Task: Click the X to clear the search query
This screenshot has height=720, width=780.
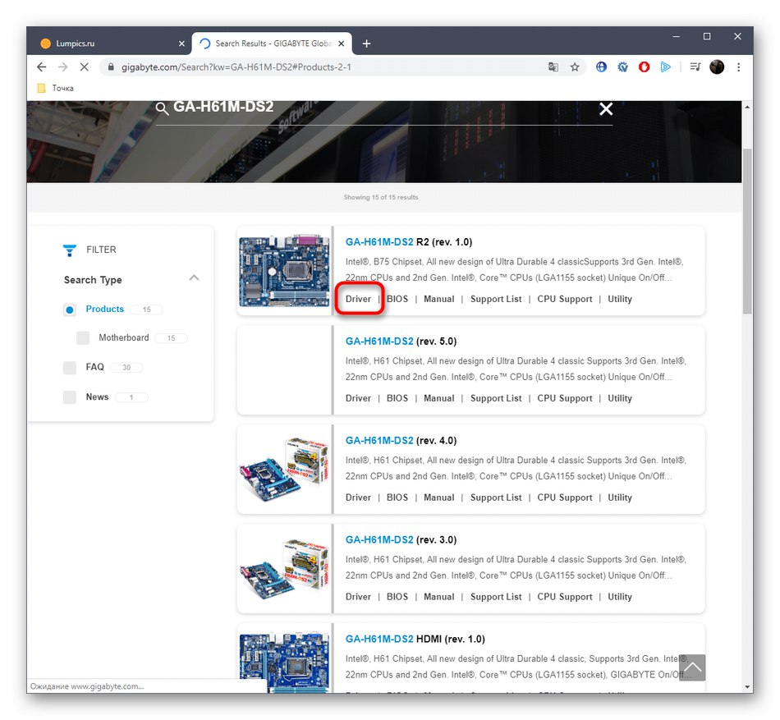Action: coord(605,108)
